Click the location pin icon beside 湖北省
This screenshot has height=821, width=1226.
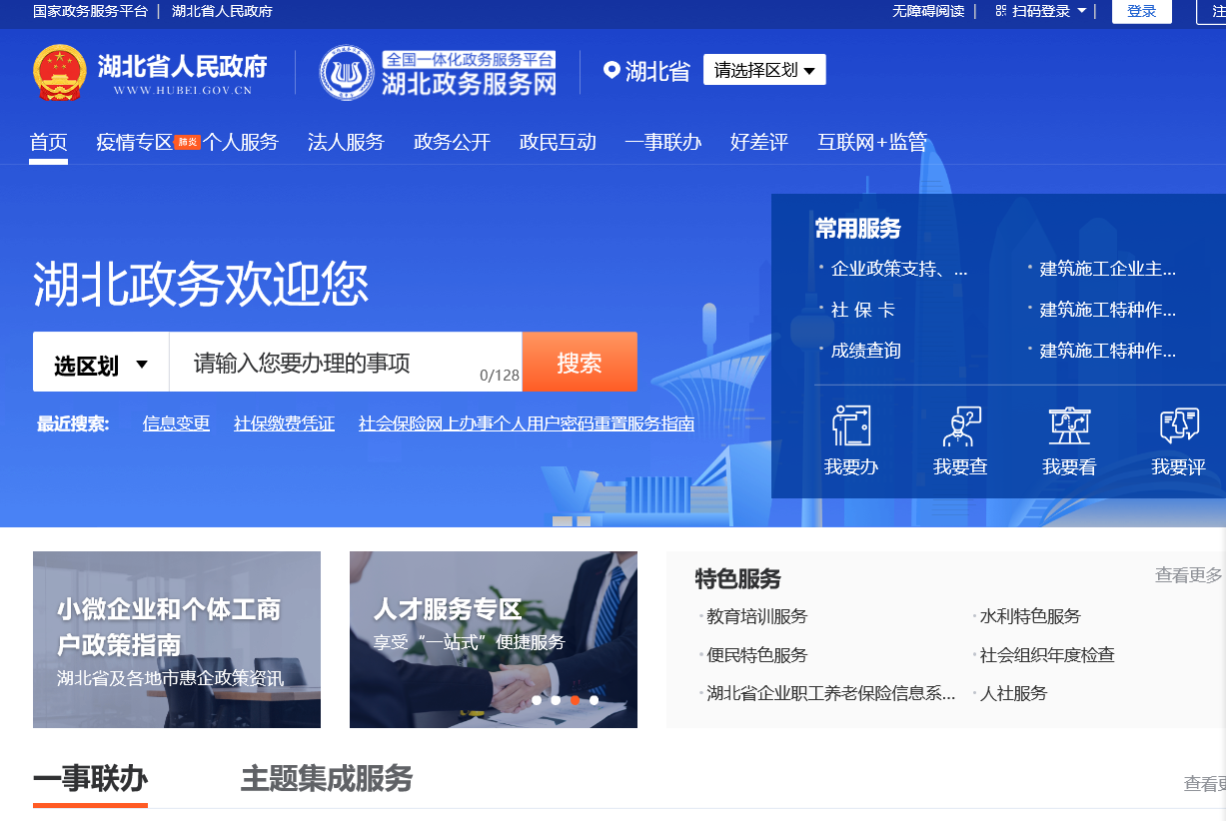(612, 71)
